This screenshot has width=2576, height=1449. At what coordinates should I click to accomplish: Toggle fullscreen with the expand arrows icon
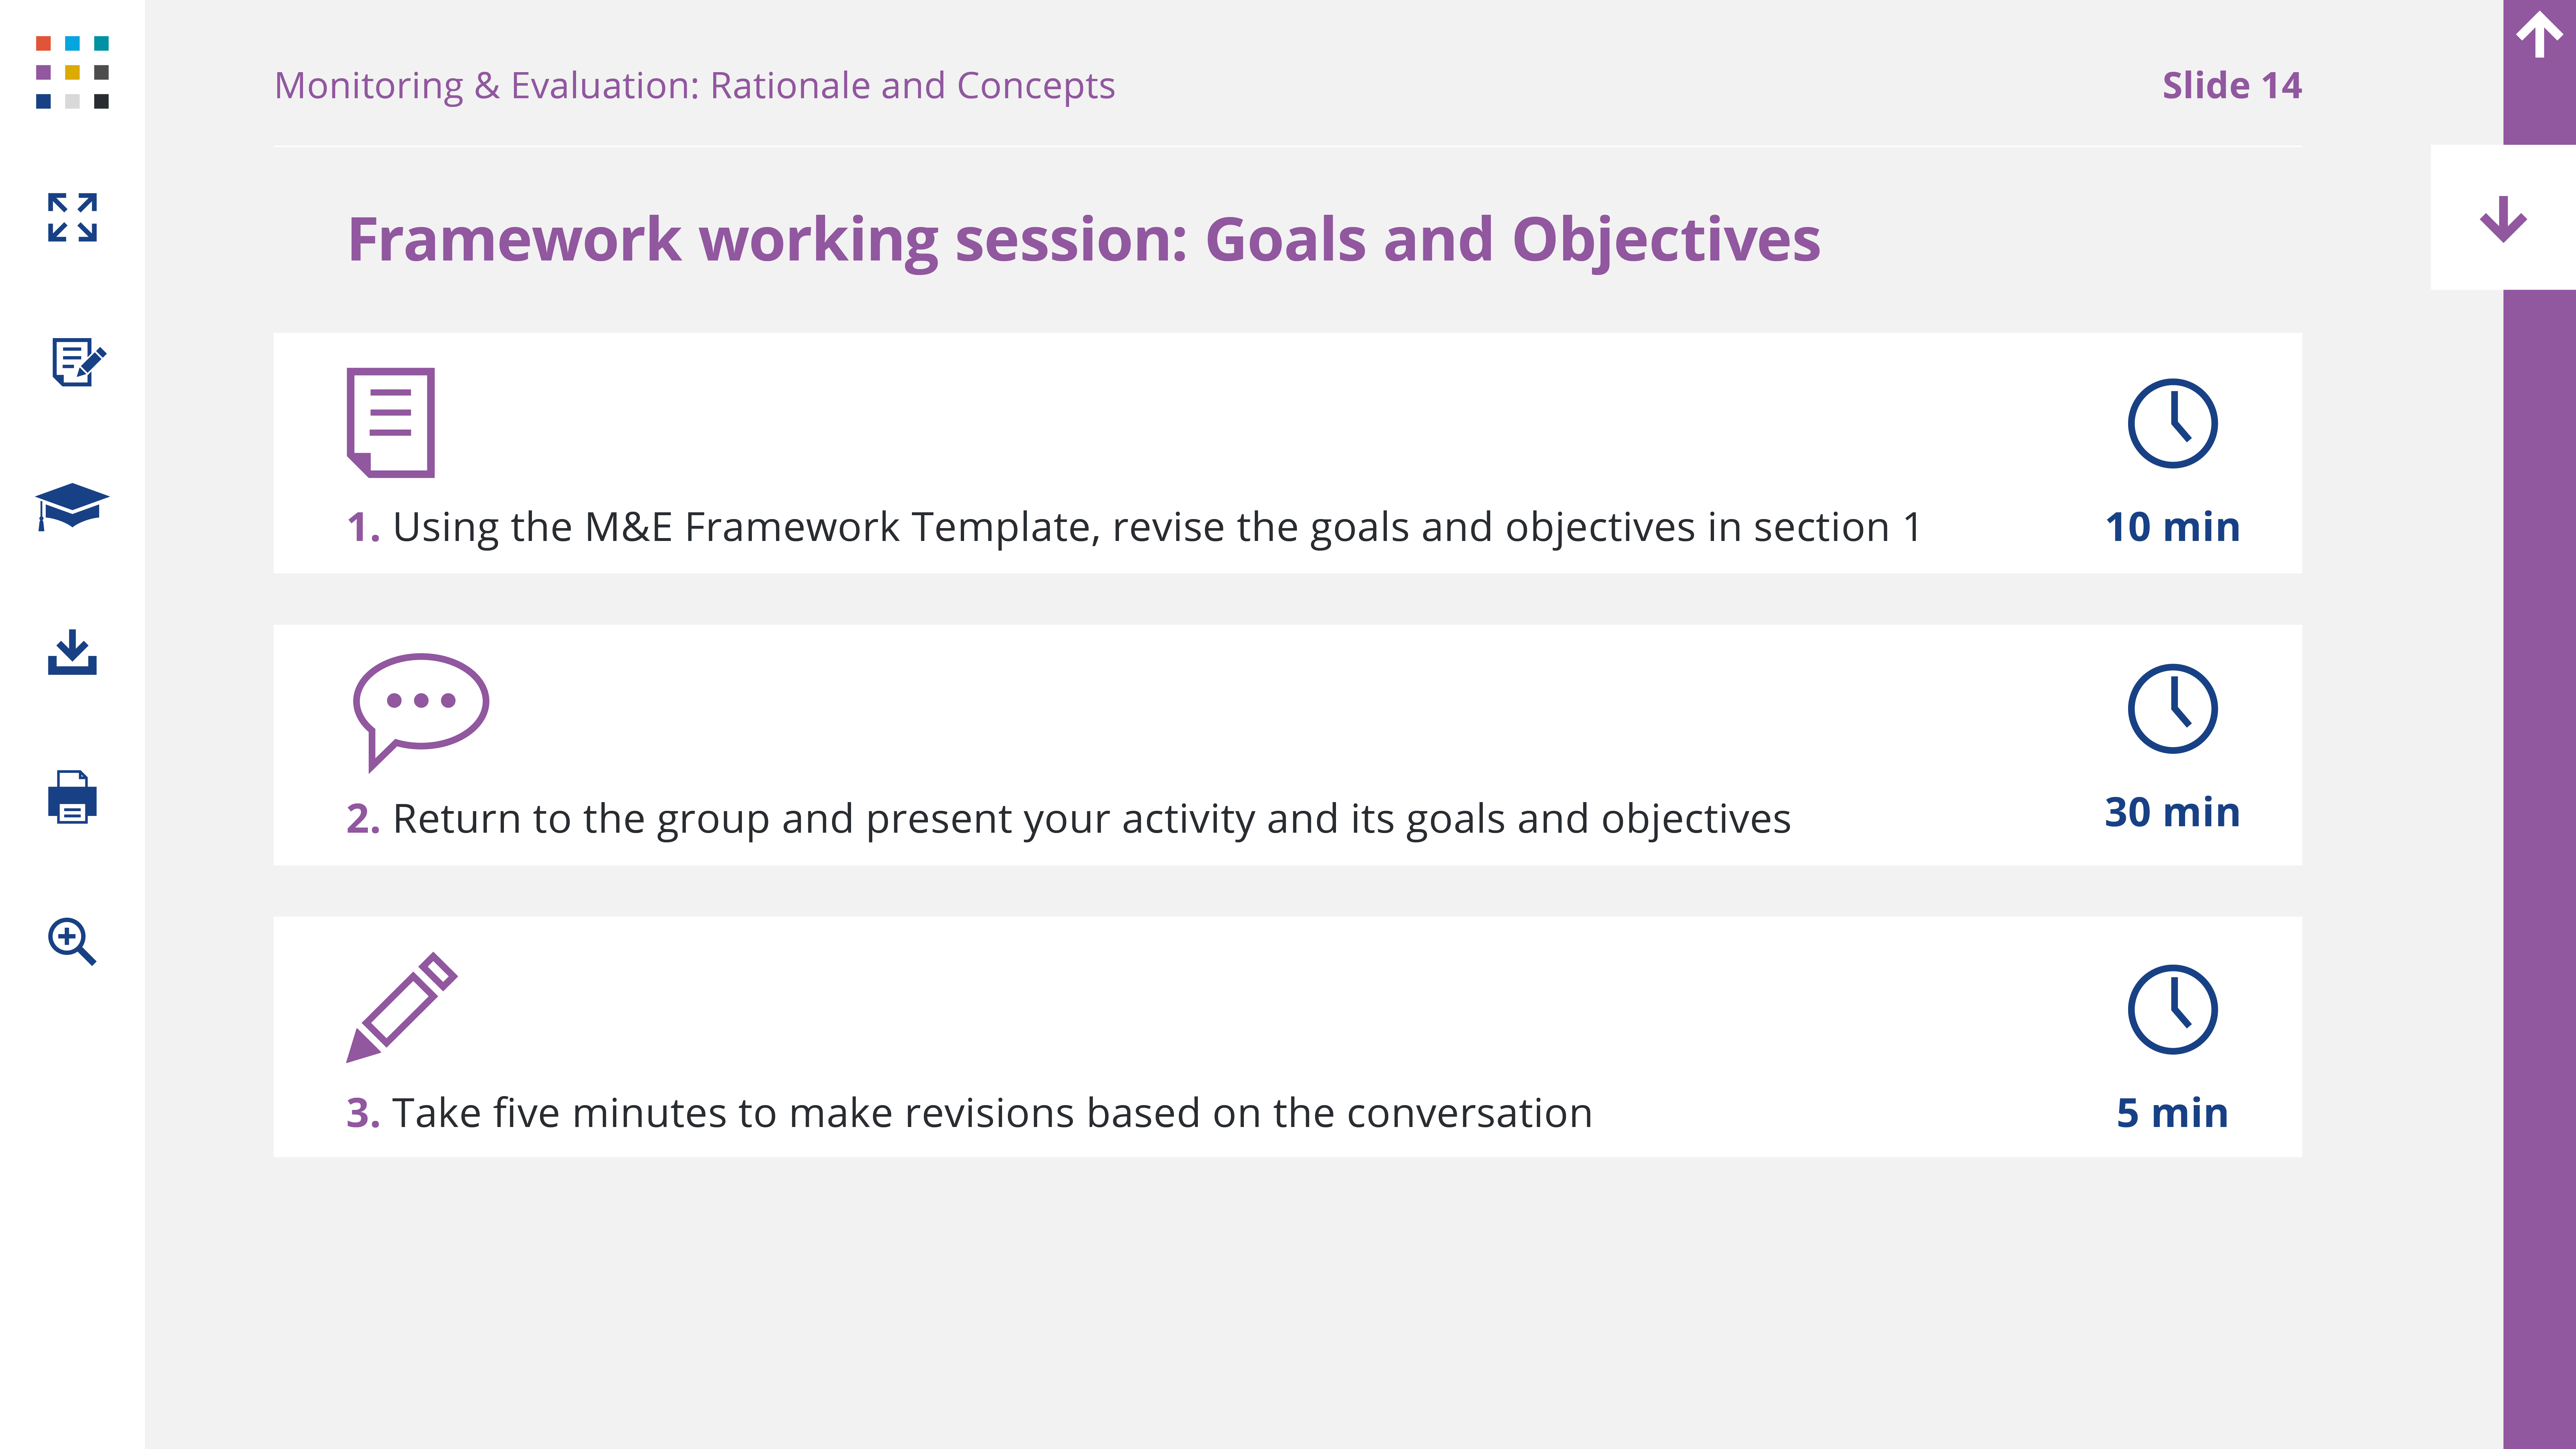(x=72, y=217)
